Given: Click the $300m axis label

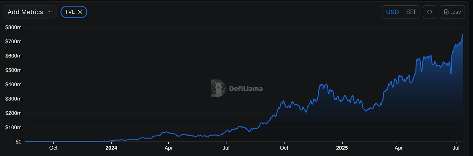Looking at the screenshot, I should 13,99.
